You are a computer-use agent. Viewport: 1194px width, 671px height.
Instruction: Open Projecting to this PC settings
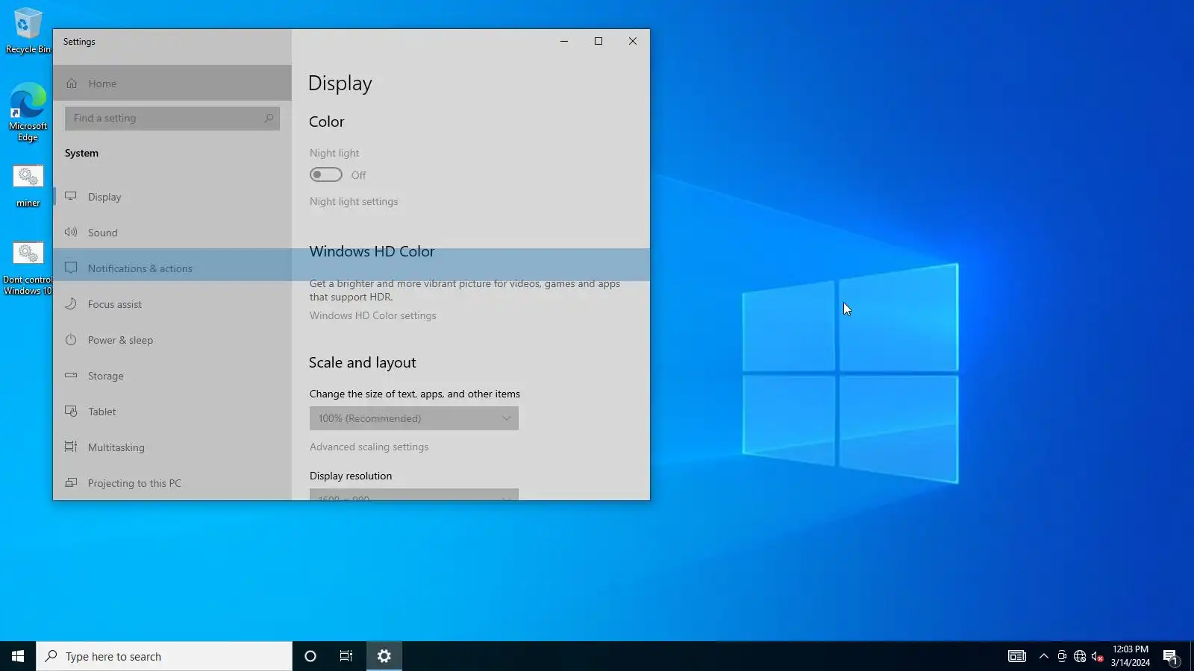pos(172,483)
